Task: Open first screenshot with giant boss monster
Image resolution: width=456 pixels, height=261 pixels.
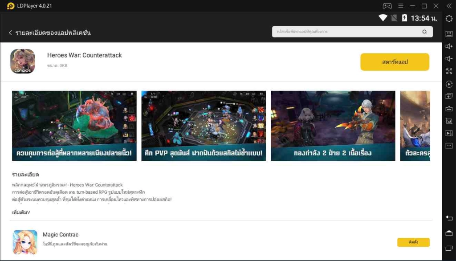Action: pos(74,126)
